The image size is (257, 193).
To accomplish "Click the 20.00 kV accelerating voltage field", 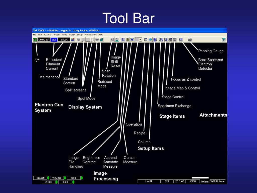I will coord(44,40).
